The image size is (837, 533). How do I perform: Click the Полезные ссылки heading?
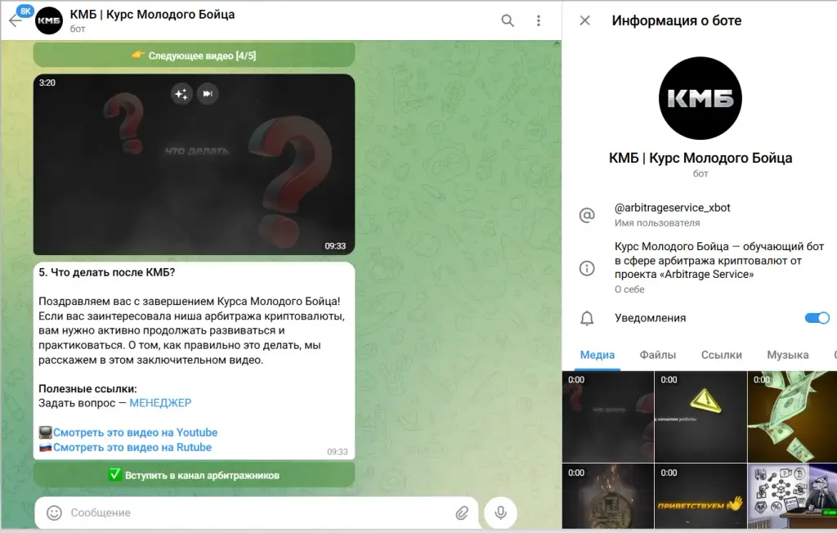click(x=87, y=389)
